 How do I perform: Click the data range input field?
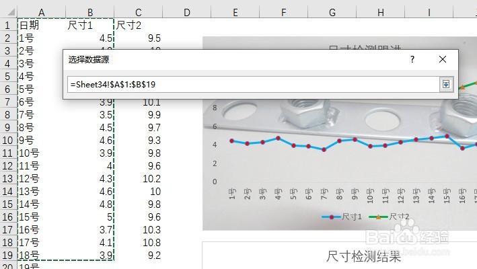(253, 84)
